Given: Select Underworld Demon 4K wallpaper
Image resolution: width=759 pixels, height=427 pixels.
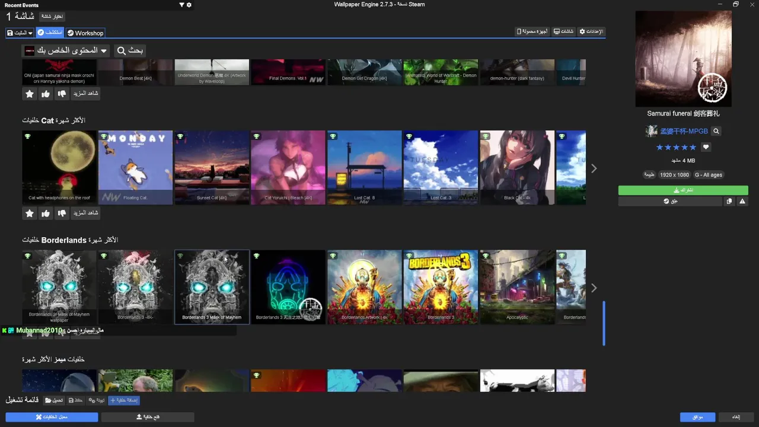Looking at the screenshot, I should [212, 72].
